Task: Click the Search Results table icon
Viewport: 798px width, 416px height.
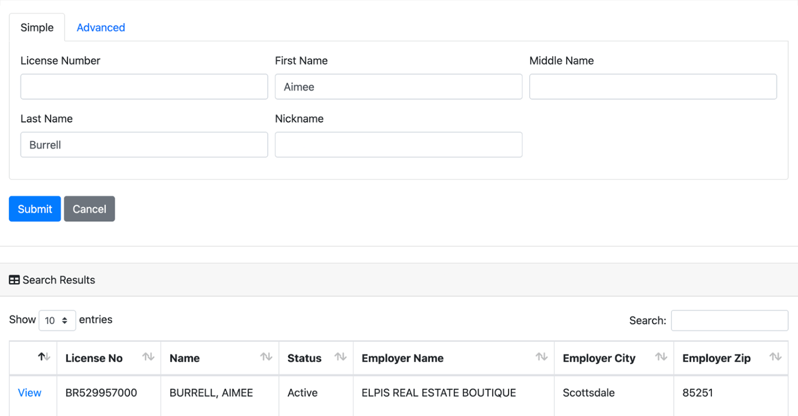Action: click(14, 280)
